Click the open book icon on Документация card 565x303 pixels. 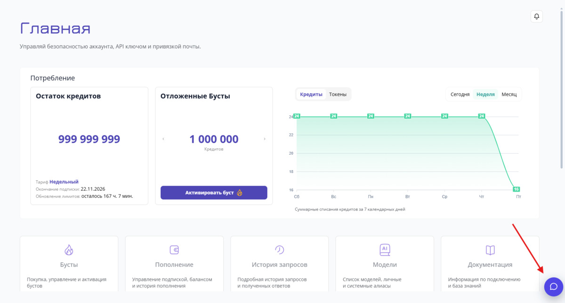[x=490, y=249]
